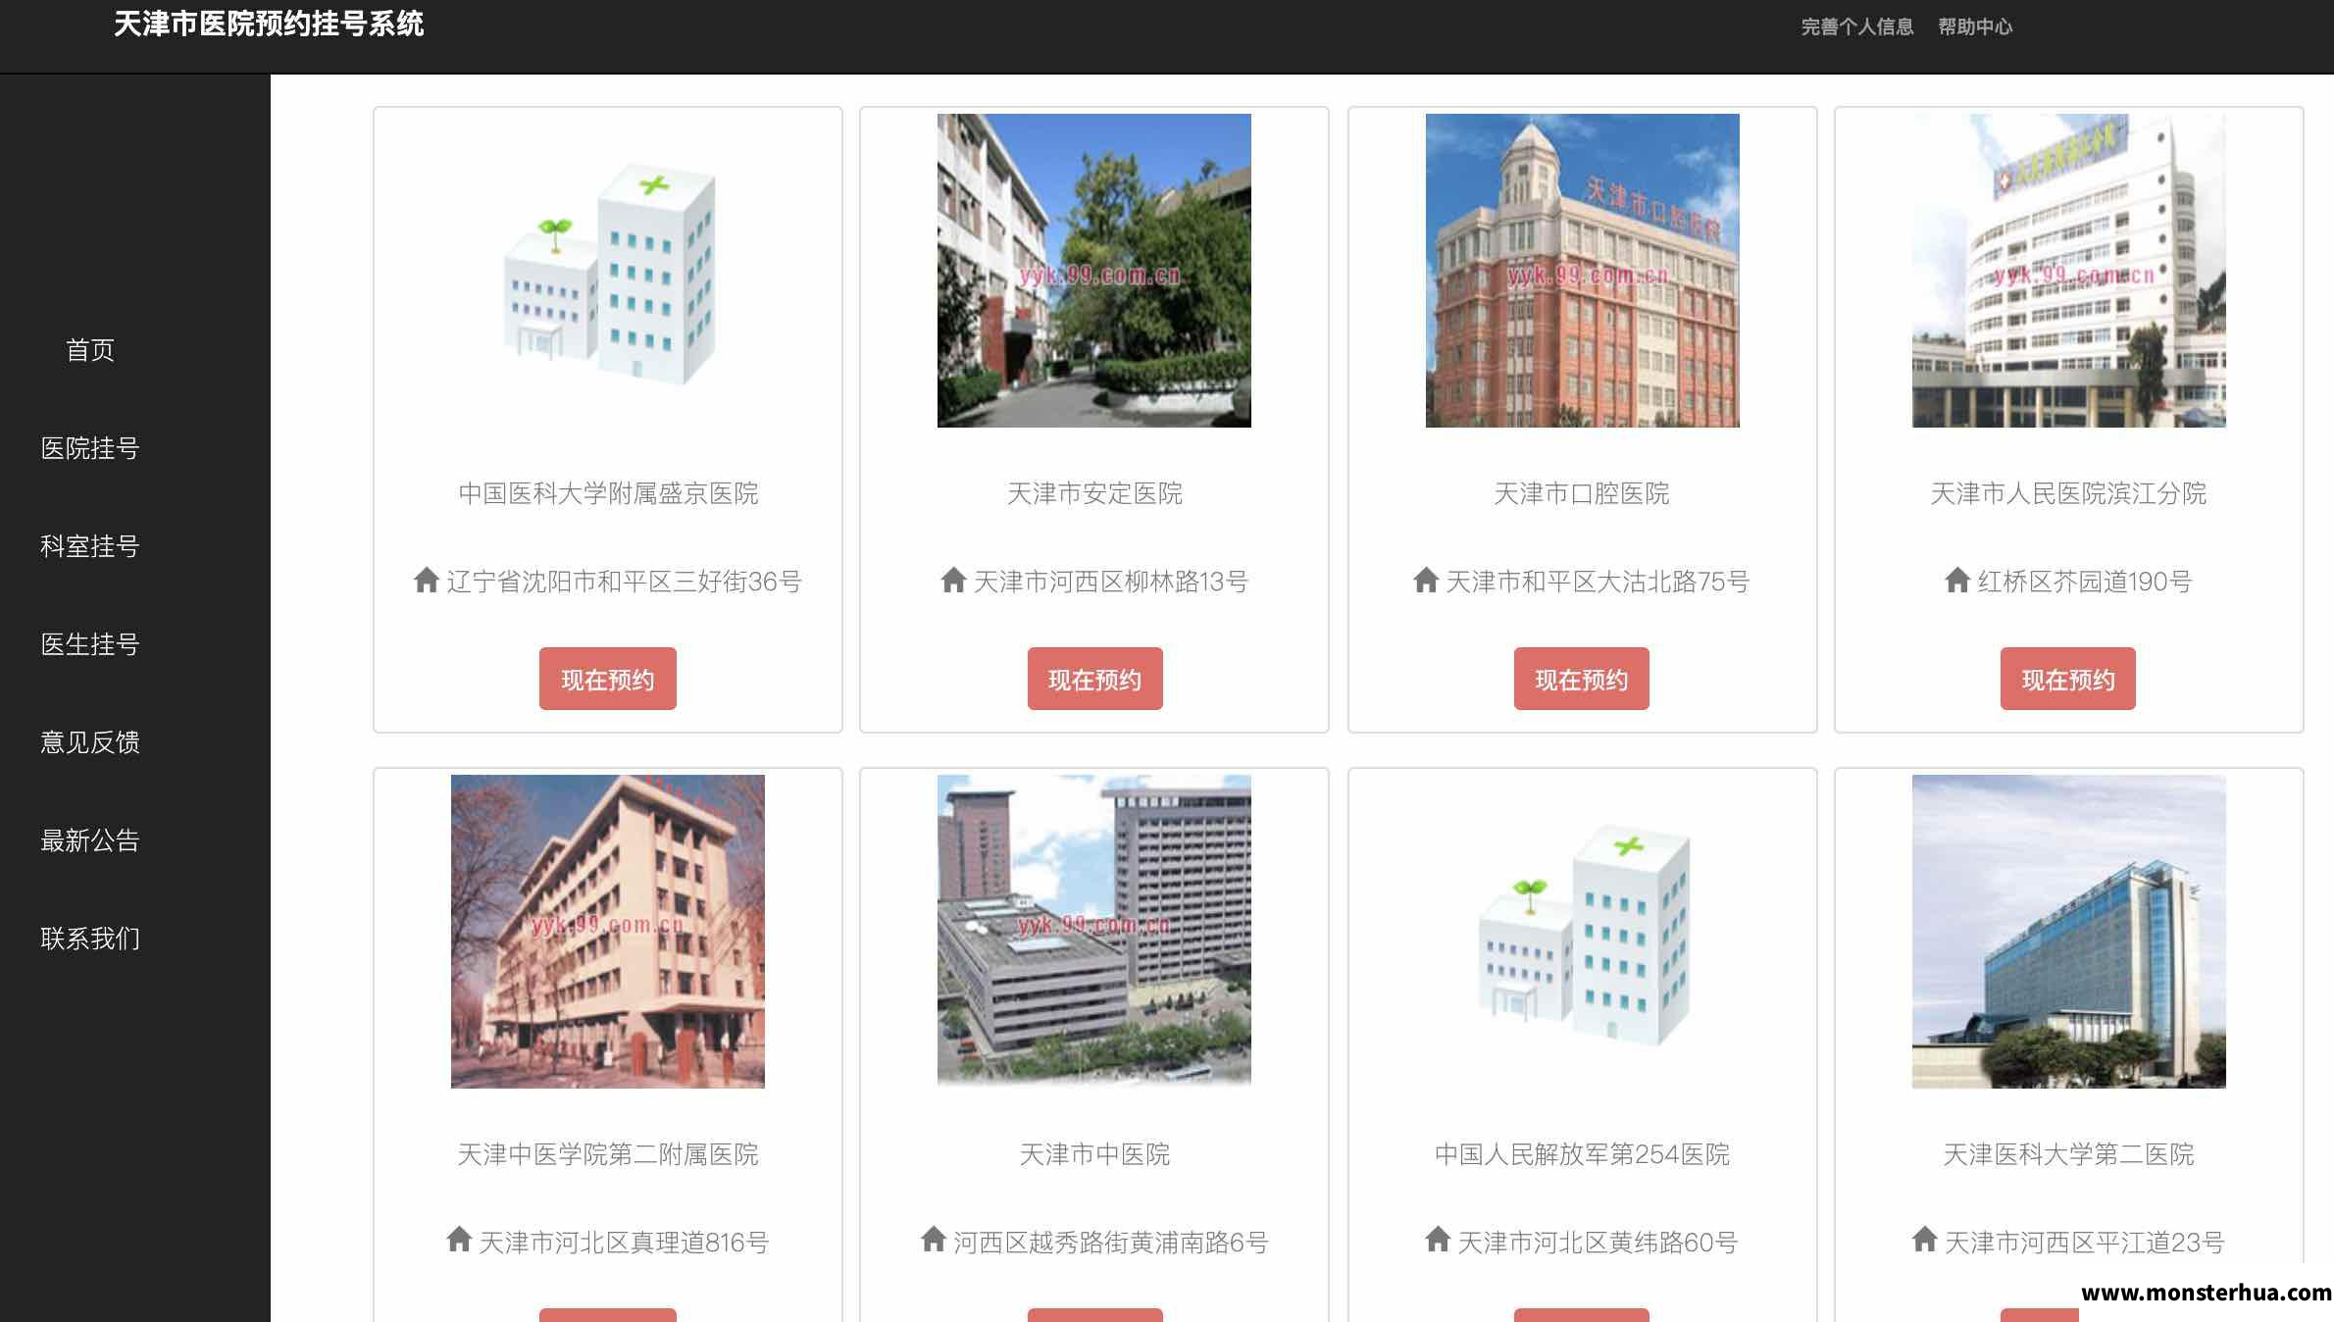This screenshot has height=1322, width=2334.
Task: Click address text 河西区越秀路街黄浦南路6号
Action: pyautogui.click(x=1111, y=1243)
